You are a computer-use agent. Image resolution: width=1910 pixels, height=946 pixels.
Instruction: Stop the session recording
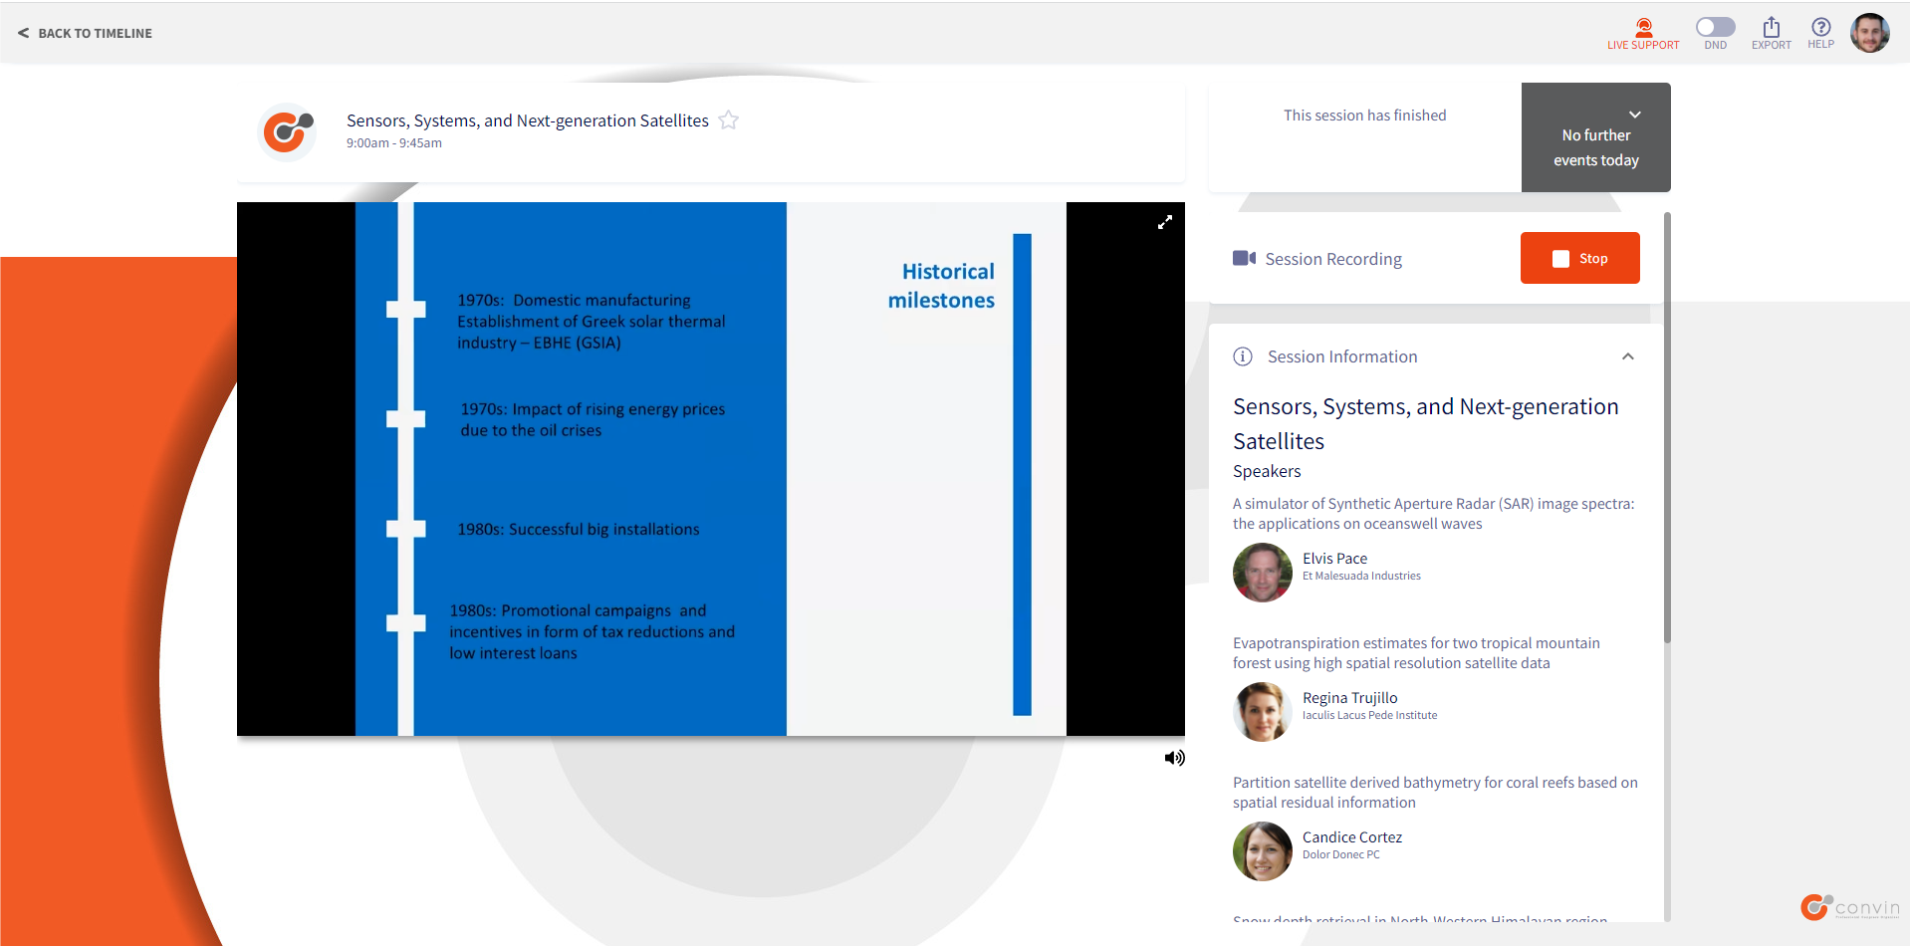[1578, 258]
